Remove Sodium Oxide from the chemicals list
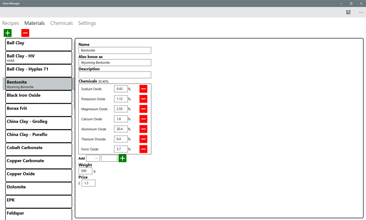 point(143,89)
